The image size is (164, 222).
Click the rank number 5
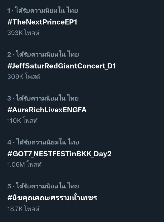coord(9,186)
